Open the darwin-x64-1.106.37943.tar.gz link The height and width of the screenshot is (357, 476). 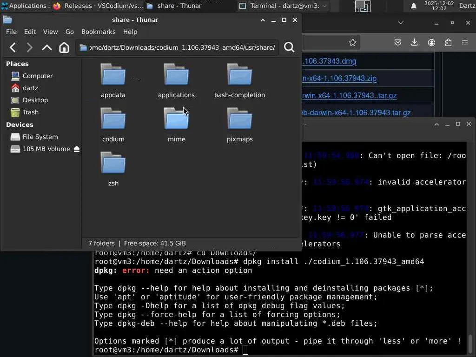pyautogui.click(x=357, y=112)
